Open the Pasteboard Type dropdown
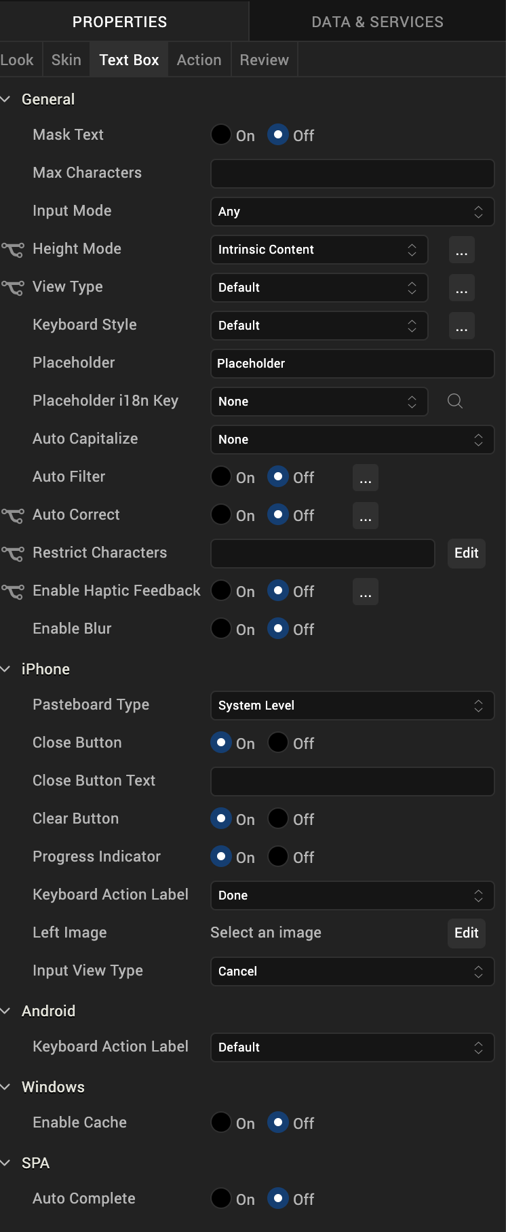This screenshot has width=506, height=1232. tap(352, 706)
